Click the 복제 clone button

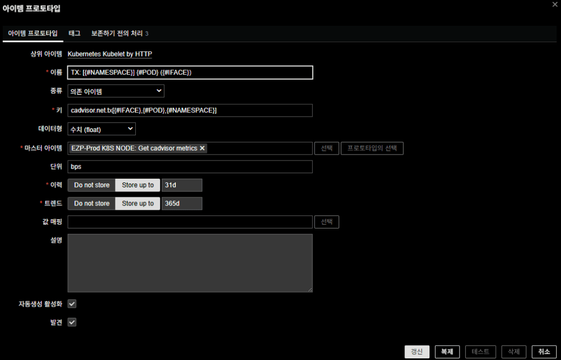coord(447,352)
